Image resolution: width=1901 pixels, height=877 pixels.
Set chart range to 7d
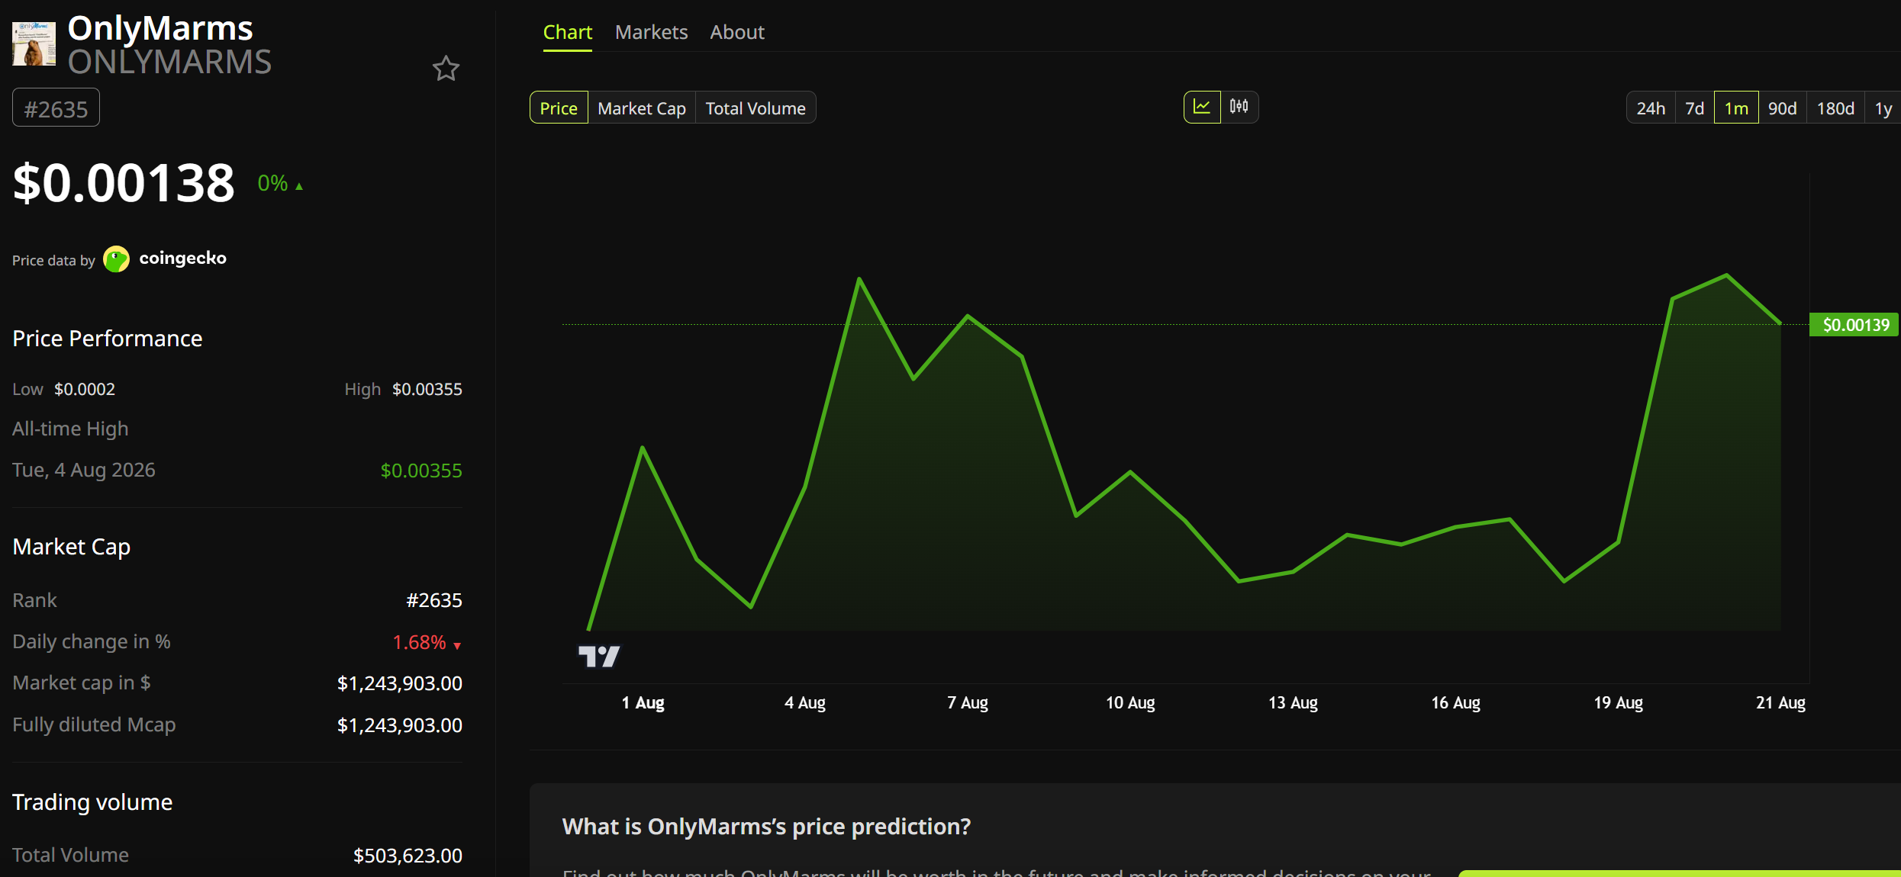(x=1694, y=108)
